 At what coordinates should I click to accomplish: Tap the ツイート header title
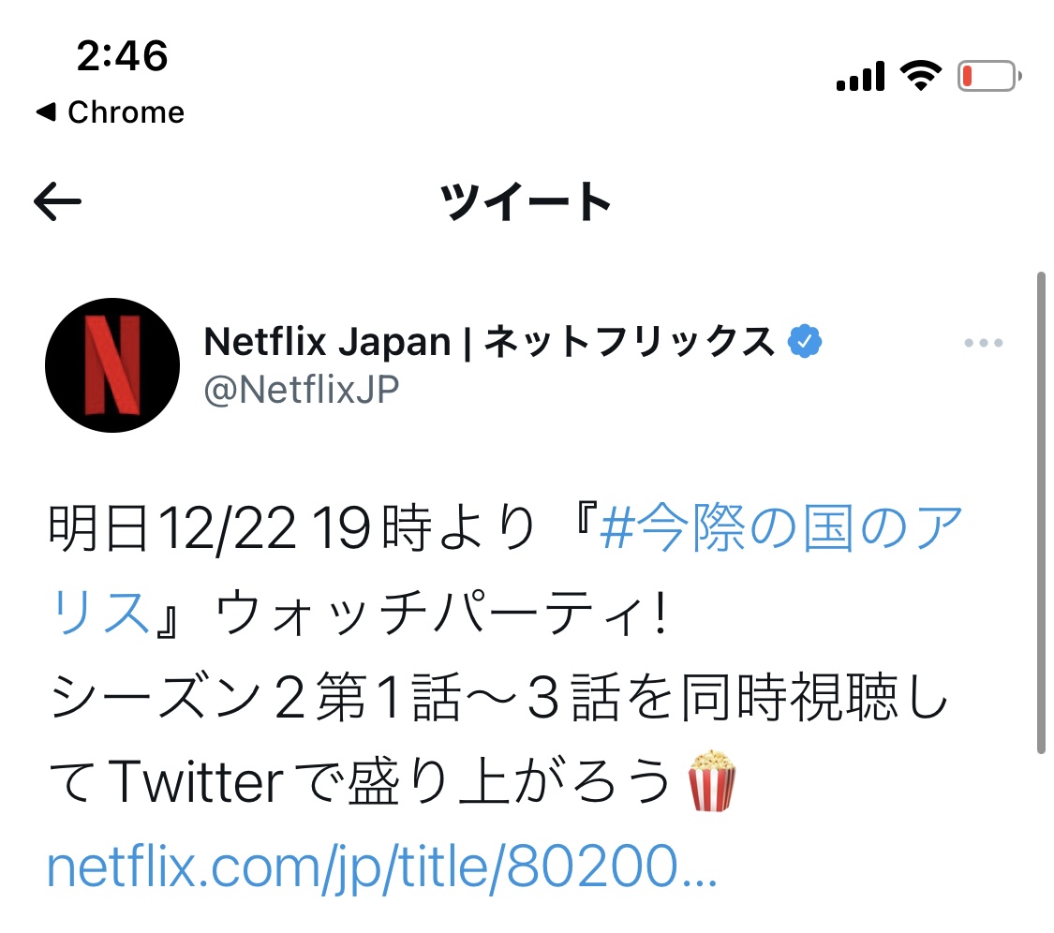tap(525, 201)
